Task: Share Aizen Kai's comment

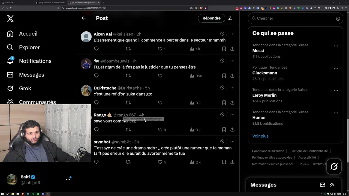Action: tap(232, 49)
